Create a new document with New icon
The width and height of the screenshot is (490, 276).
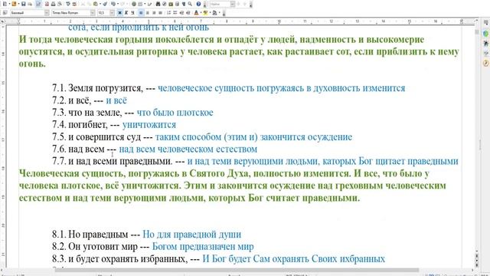tap(5, 4)
